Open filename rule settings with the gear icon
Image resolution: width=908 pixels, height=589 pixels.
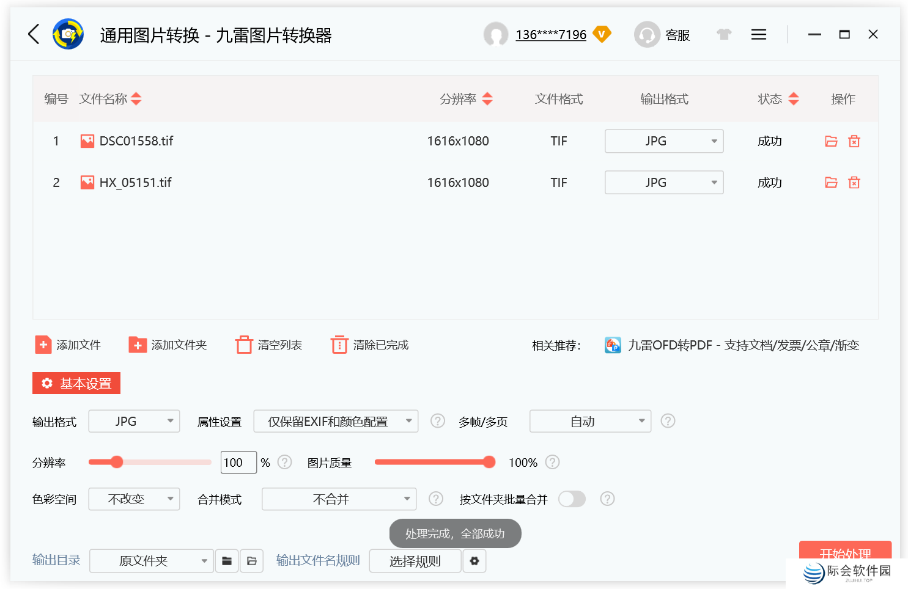pyautogui.click(x=474, y=560)
